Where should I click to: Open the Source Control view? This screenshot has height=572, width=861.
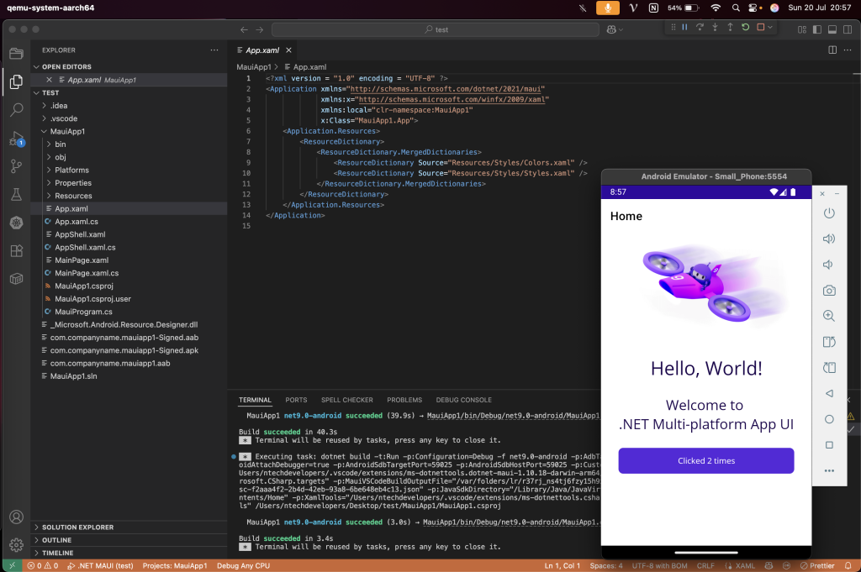(17, 166)
